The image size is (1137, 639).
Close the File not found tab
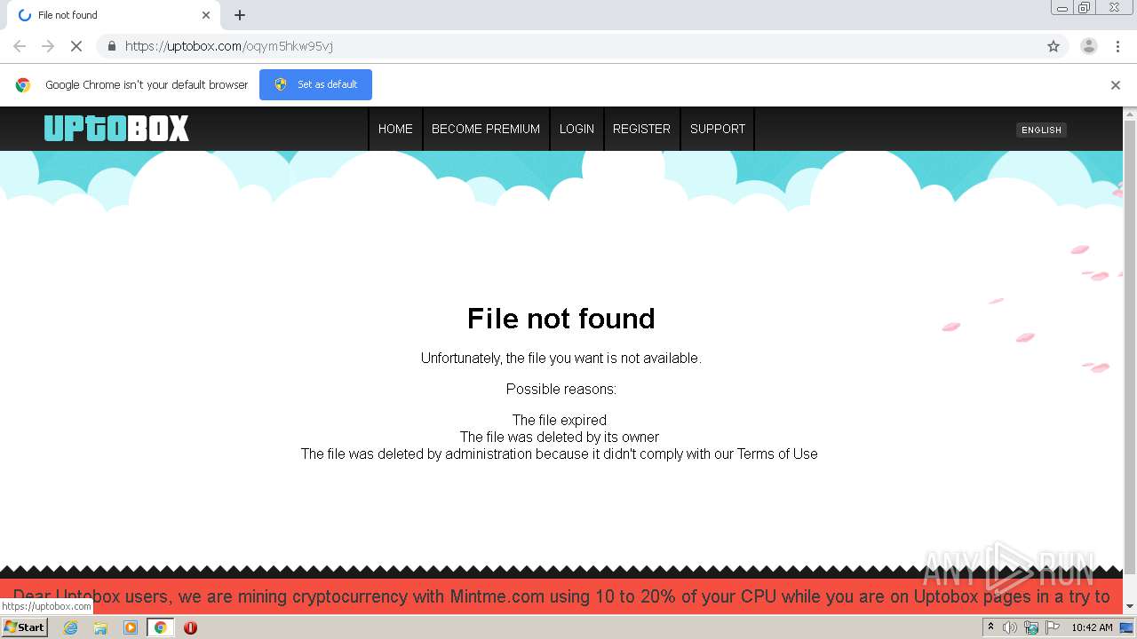click(206, 15)
